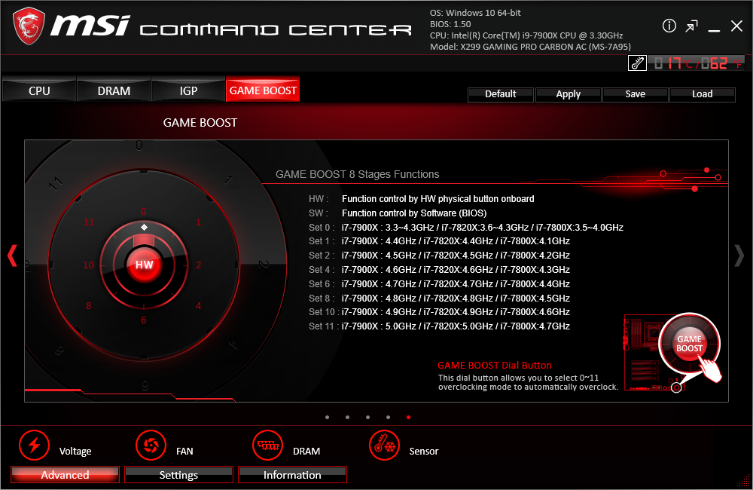Go to previous page with left arrow
Screen dimensions: 753x490
[12, 256]
